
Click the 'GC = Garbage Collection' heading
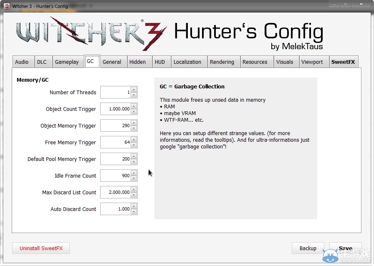click(192, 87)
